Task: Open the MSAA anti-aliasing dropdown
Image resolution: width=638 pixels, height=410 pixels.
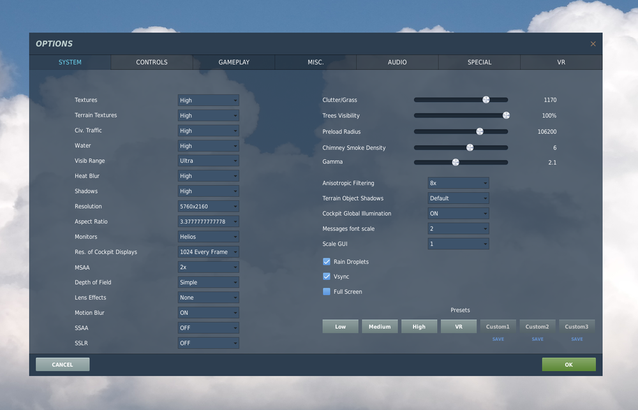Action: pos(208,267)
